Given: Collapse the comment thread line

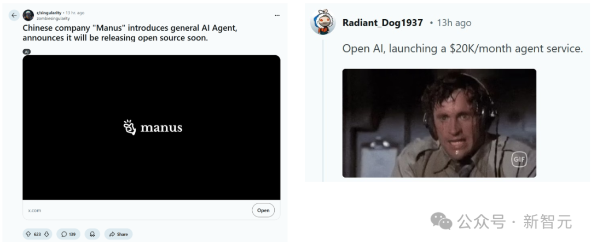Looking at the screenshot, I should click(323, 109).
